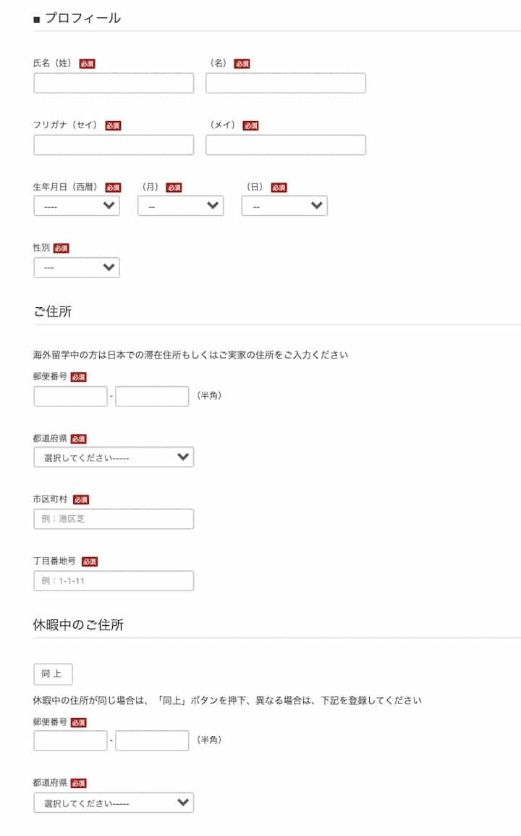521x836 pixels.
Task: Open the birth year (西暦) dropdown
Action: (x=76, y=206)
